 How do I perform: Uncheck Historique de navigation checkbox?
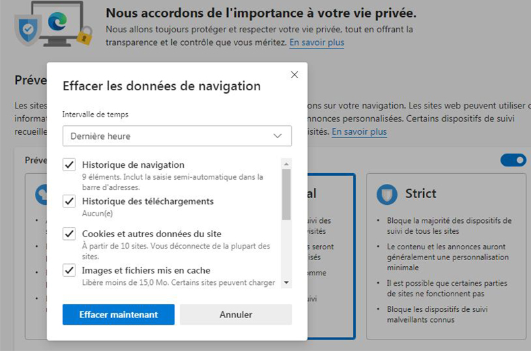[69, 165]
